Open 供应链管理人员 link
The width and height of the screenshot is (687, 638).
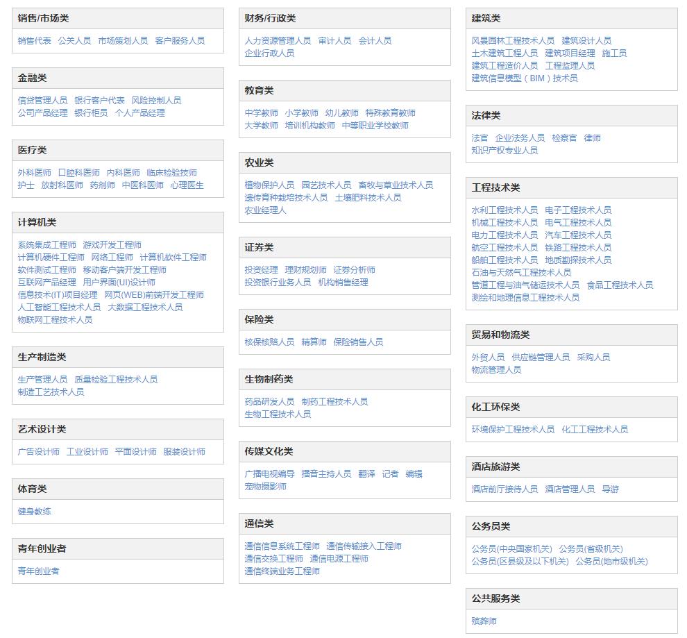pyautogui.click(x=541, y=358)
